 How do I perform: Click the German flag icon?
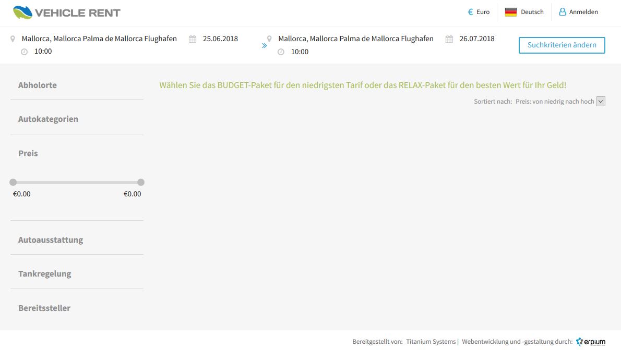(510, 12)
